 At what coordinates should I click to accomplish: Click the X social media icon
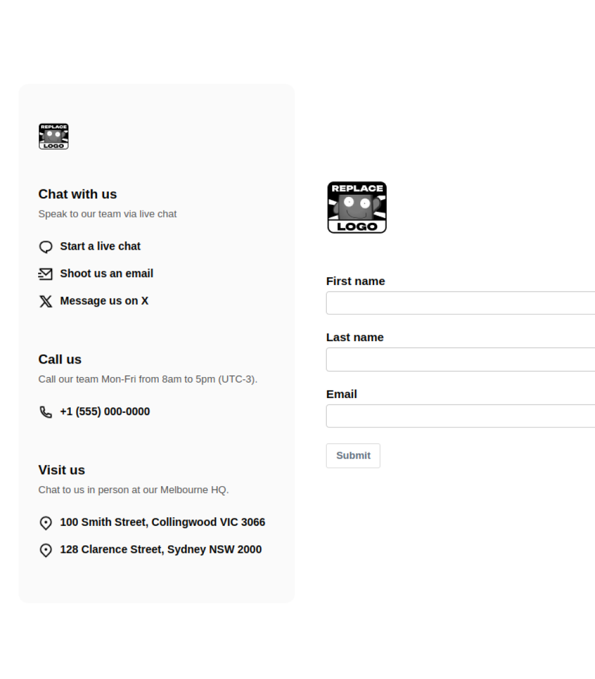46,301
